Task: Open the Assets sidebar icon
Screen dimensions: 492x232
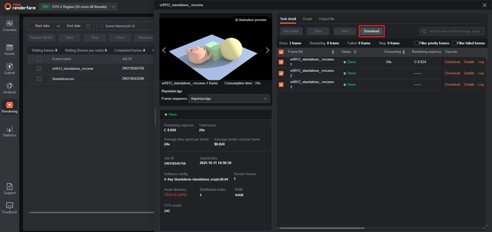Action: [9, 50]
